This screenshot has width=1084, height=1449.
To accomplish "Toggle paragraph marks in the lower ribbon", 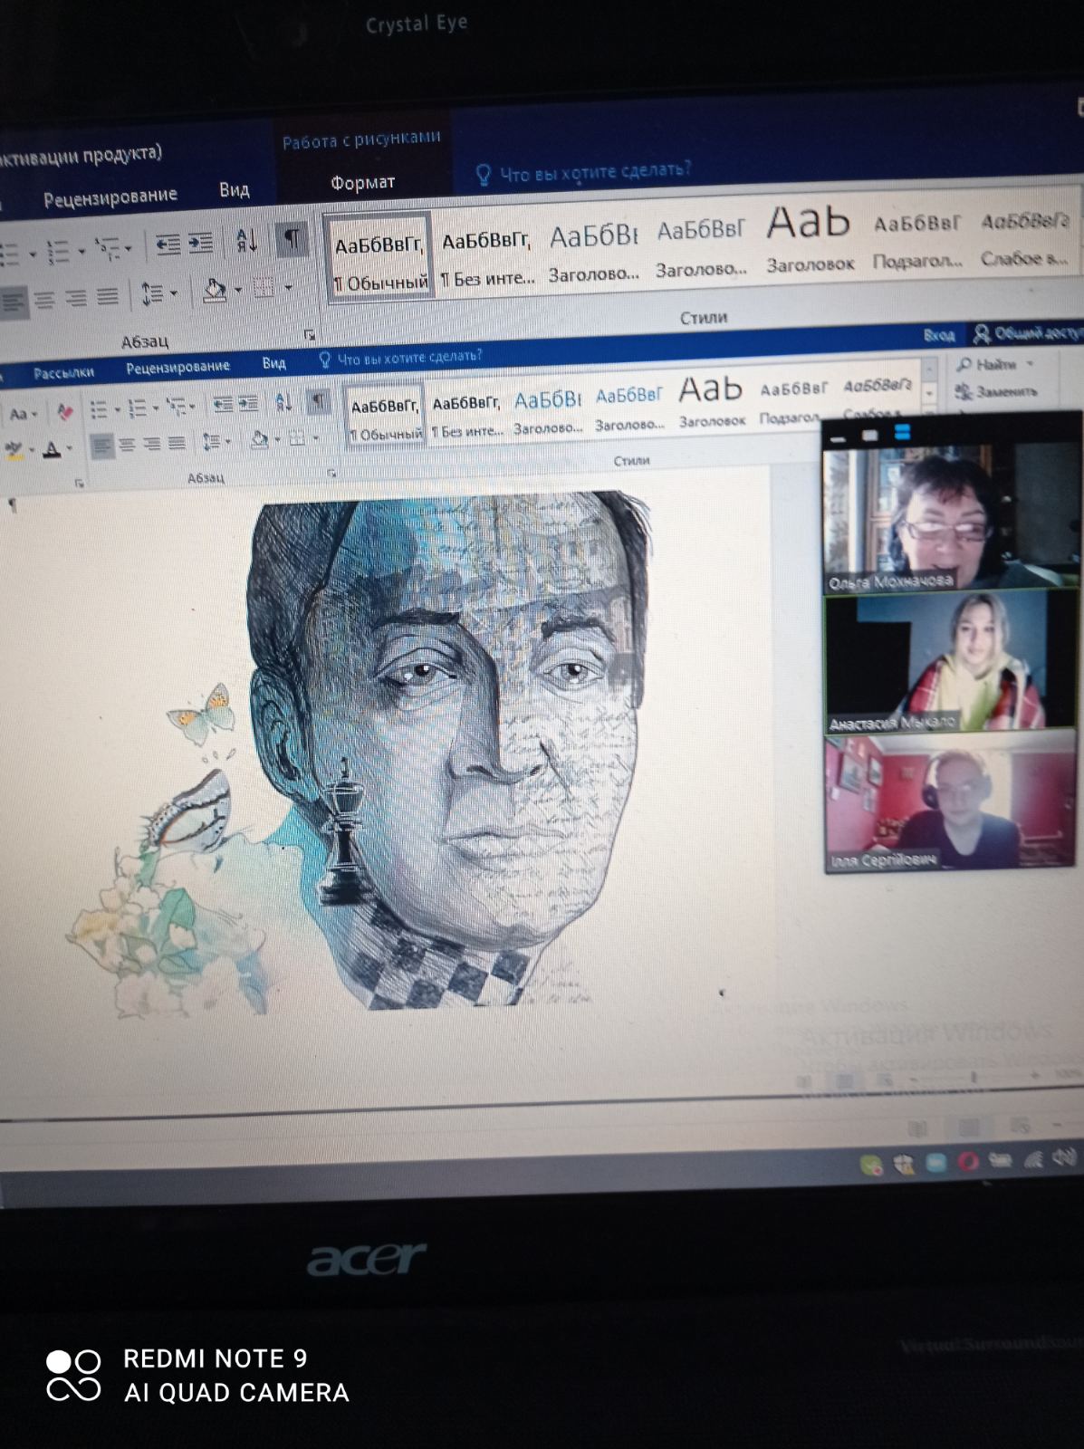I will [x=318, y=401].
